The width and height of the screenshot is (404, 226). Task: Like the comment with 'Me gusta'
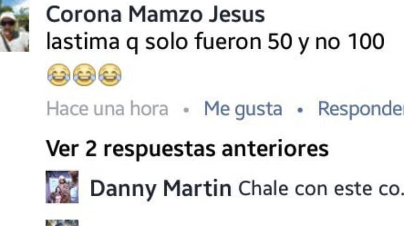coord(243,109)
